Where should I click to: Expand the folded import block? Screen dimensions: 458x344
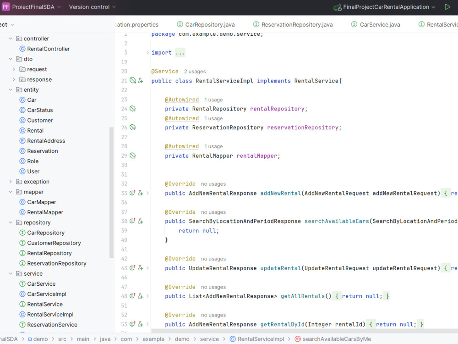147,53
